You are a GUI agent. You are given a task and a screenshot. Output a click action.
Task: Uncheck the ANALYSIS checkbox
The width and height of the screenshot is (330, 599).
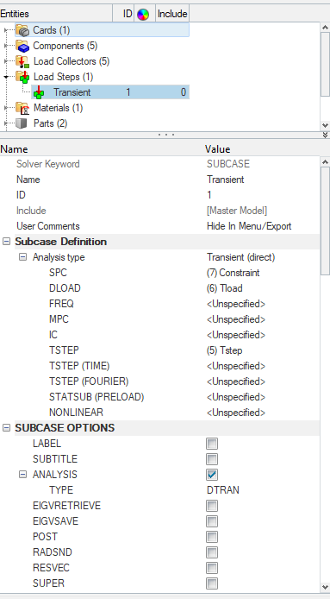pyautogui.click(x=212, y=475)
